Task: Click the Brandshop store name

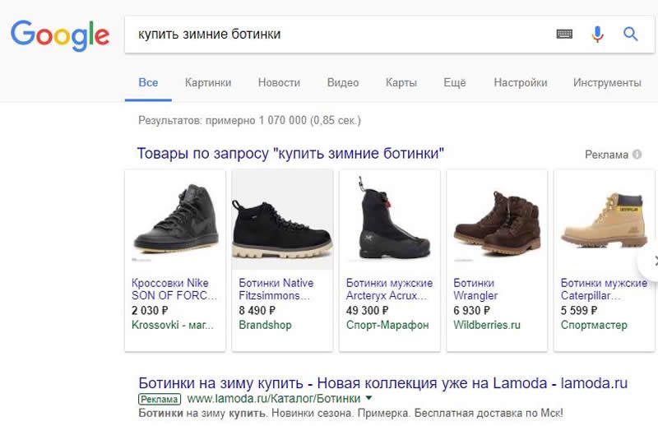Action: (x=265, y=325)
